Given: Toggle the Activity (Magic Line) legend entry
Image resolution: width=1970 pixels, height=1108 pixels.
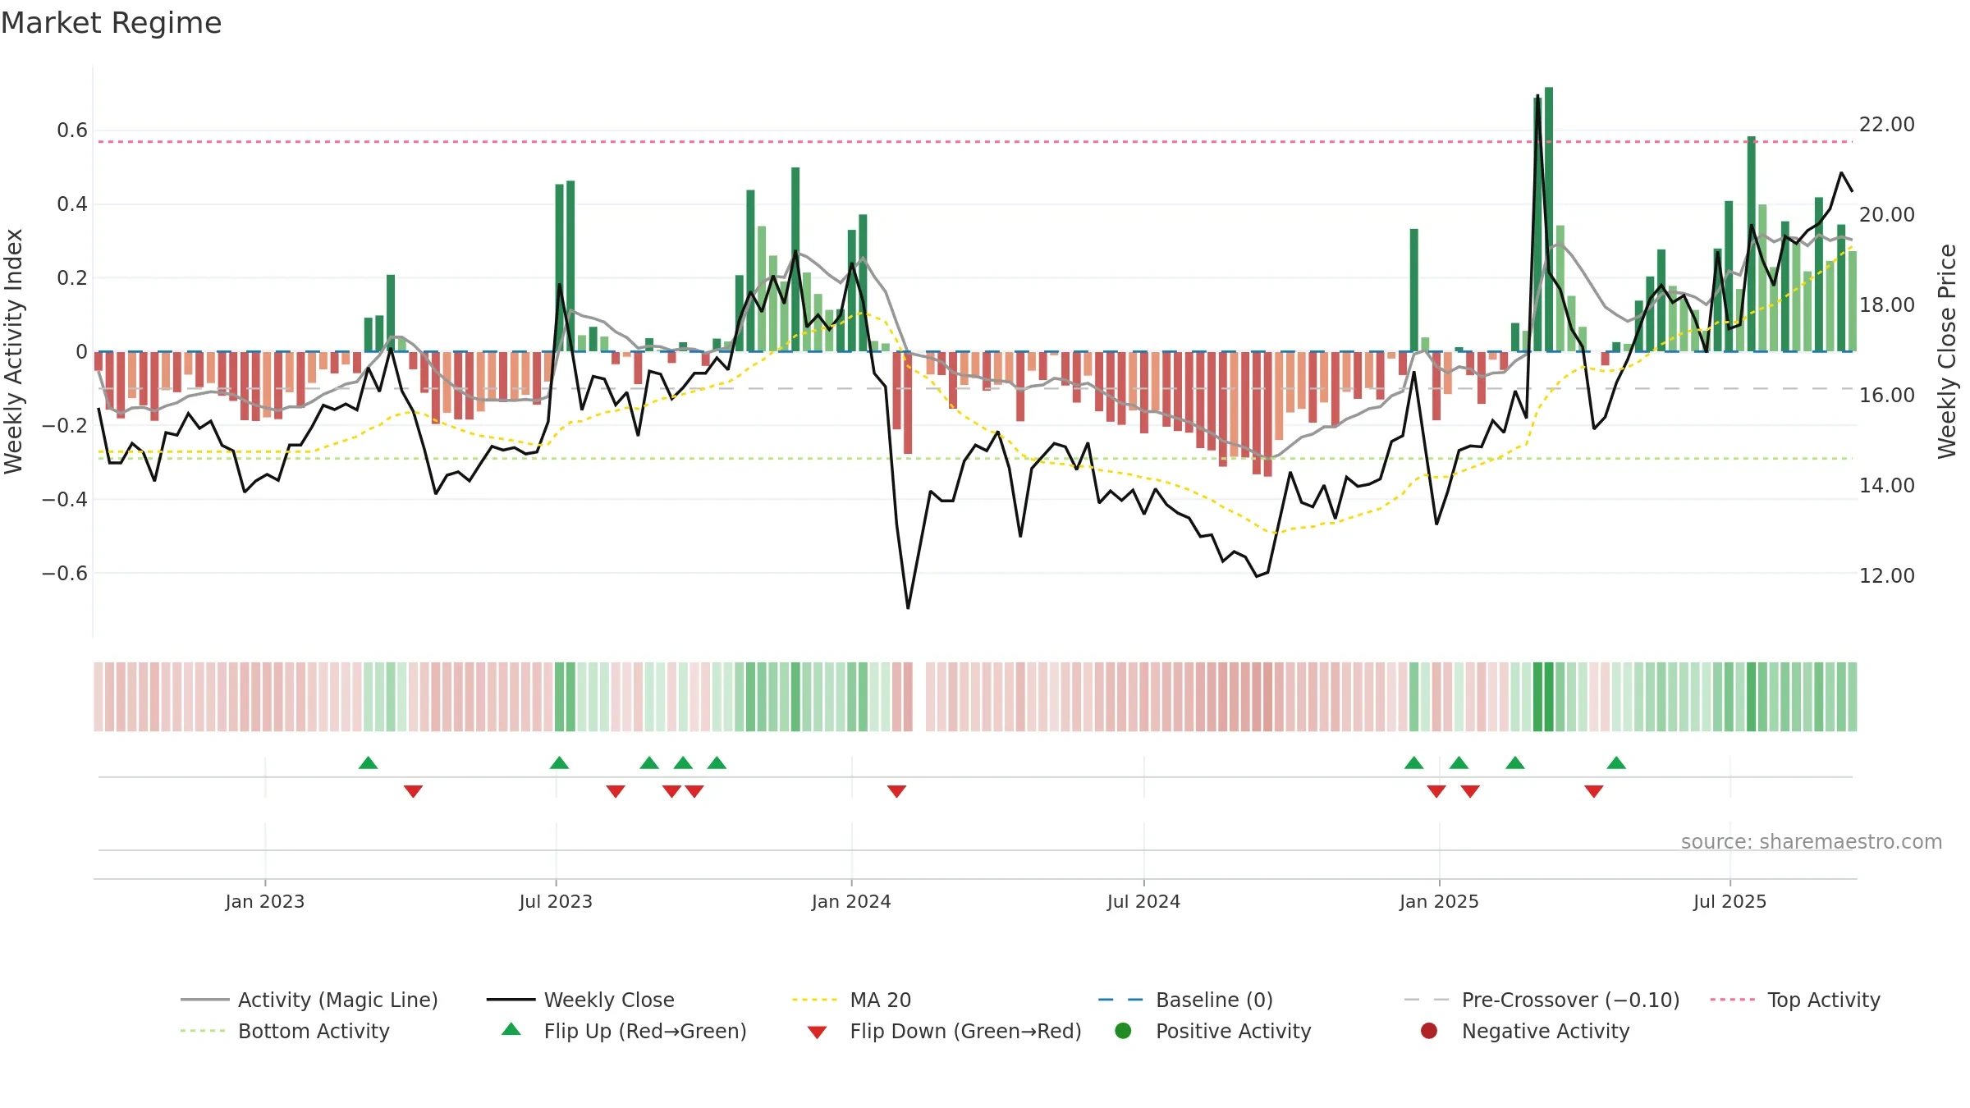Looking at the screenshot, I should (309, 1000).
